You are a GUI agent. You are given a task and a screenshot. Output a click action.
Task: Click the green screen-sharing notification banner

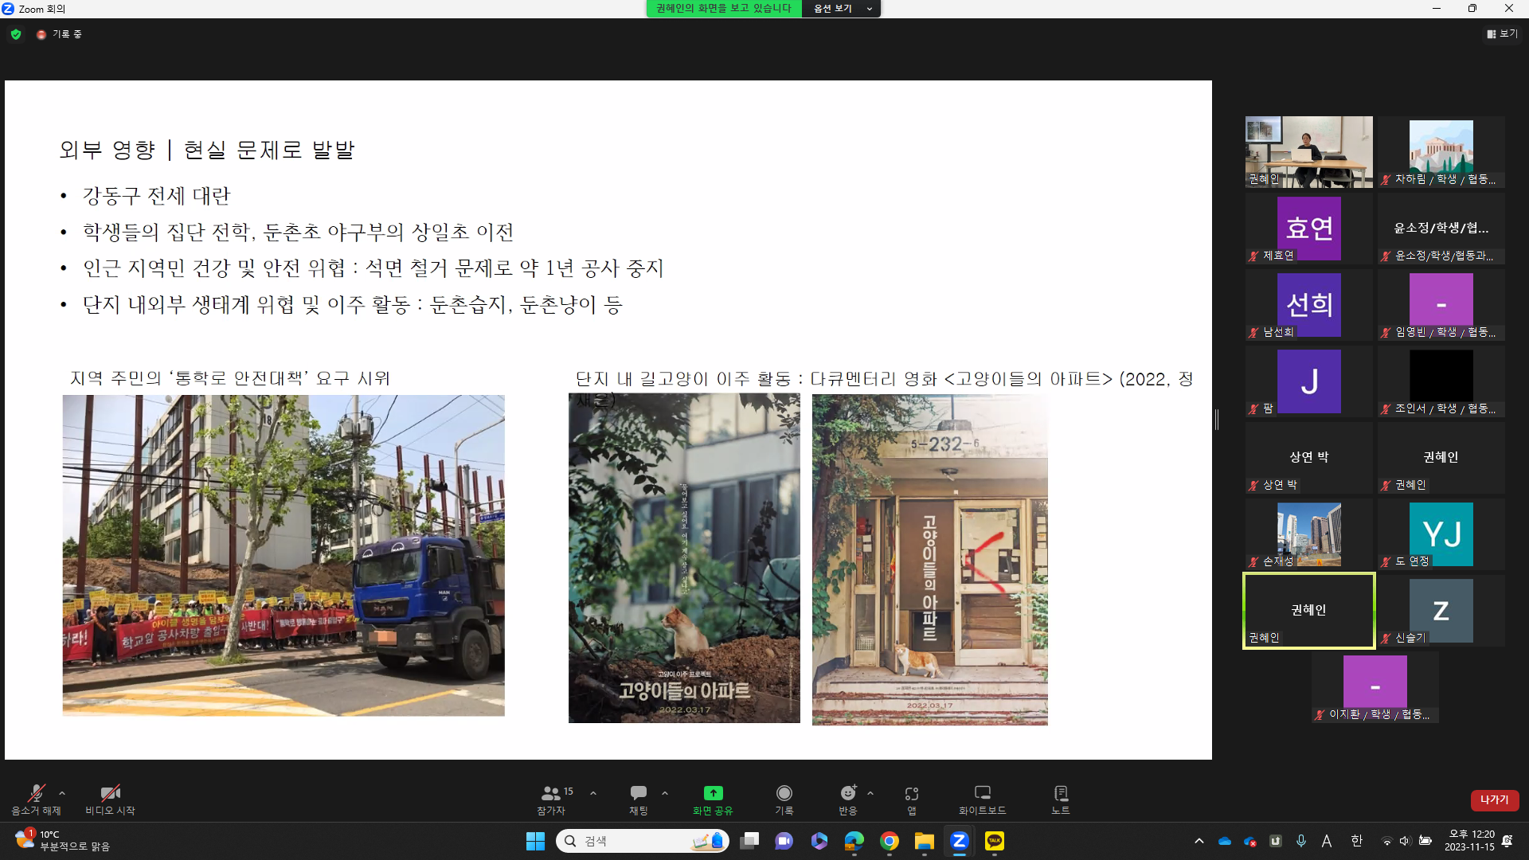point(724,9)
